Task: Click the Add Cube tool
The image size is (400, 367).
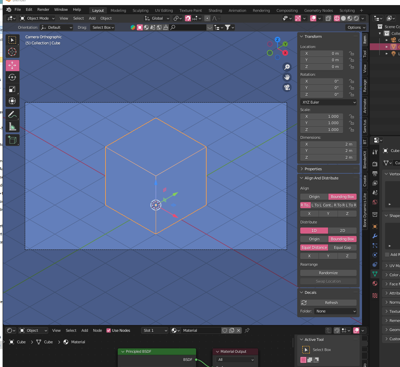Action: (x=12, y=140)
